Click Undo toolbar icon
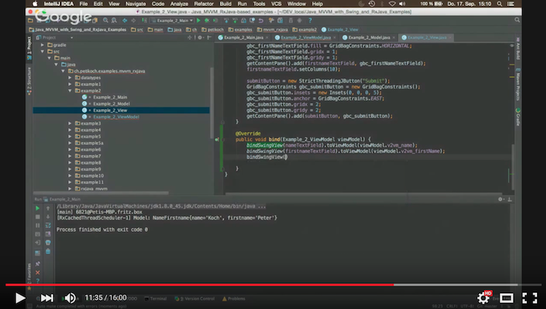 [x=261, y=20]
